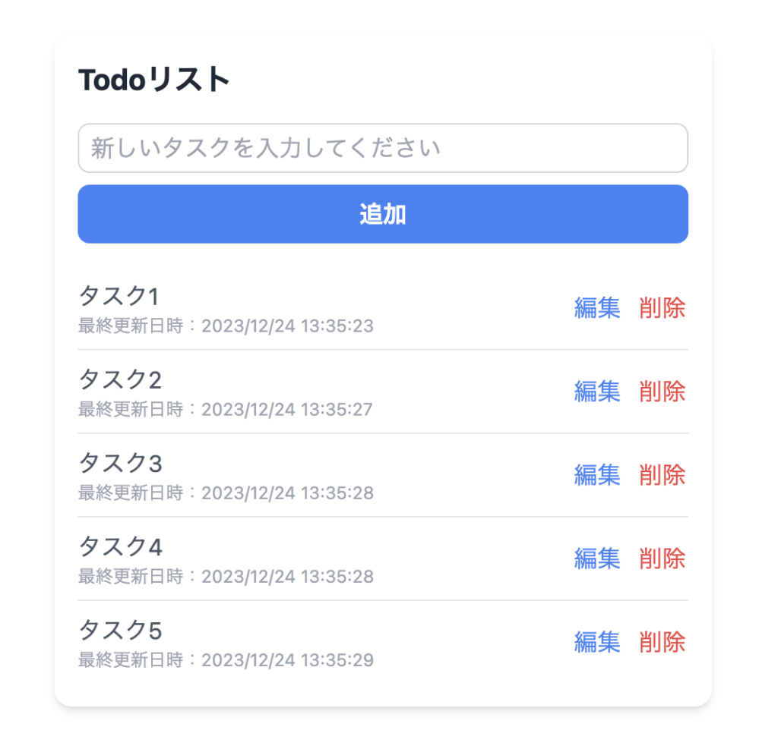Select the タスク2 title text
The height and width of the screenshot is (752, 778).
point(120,379)
